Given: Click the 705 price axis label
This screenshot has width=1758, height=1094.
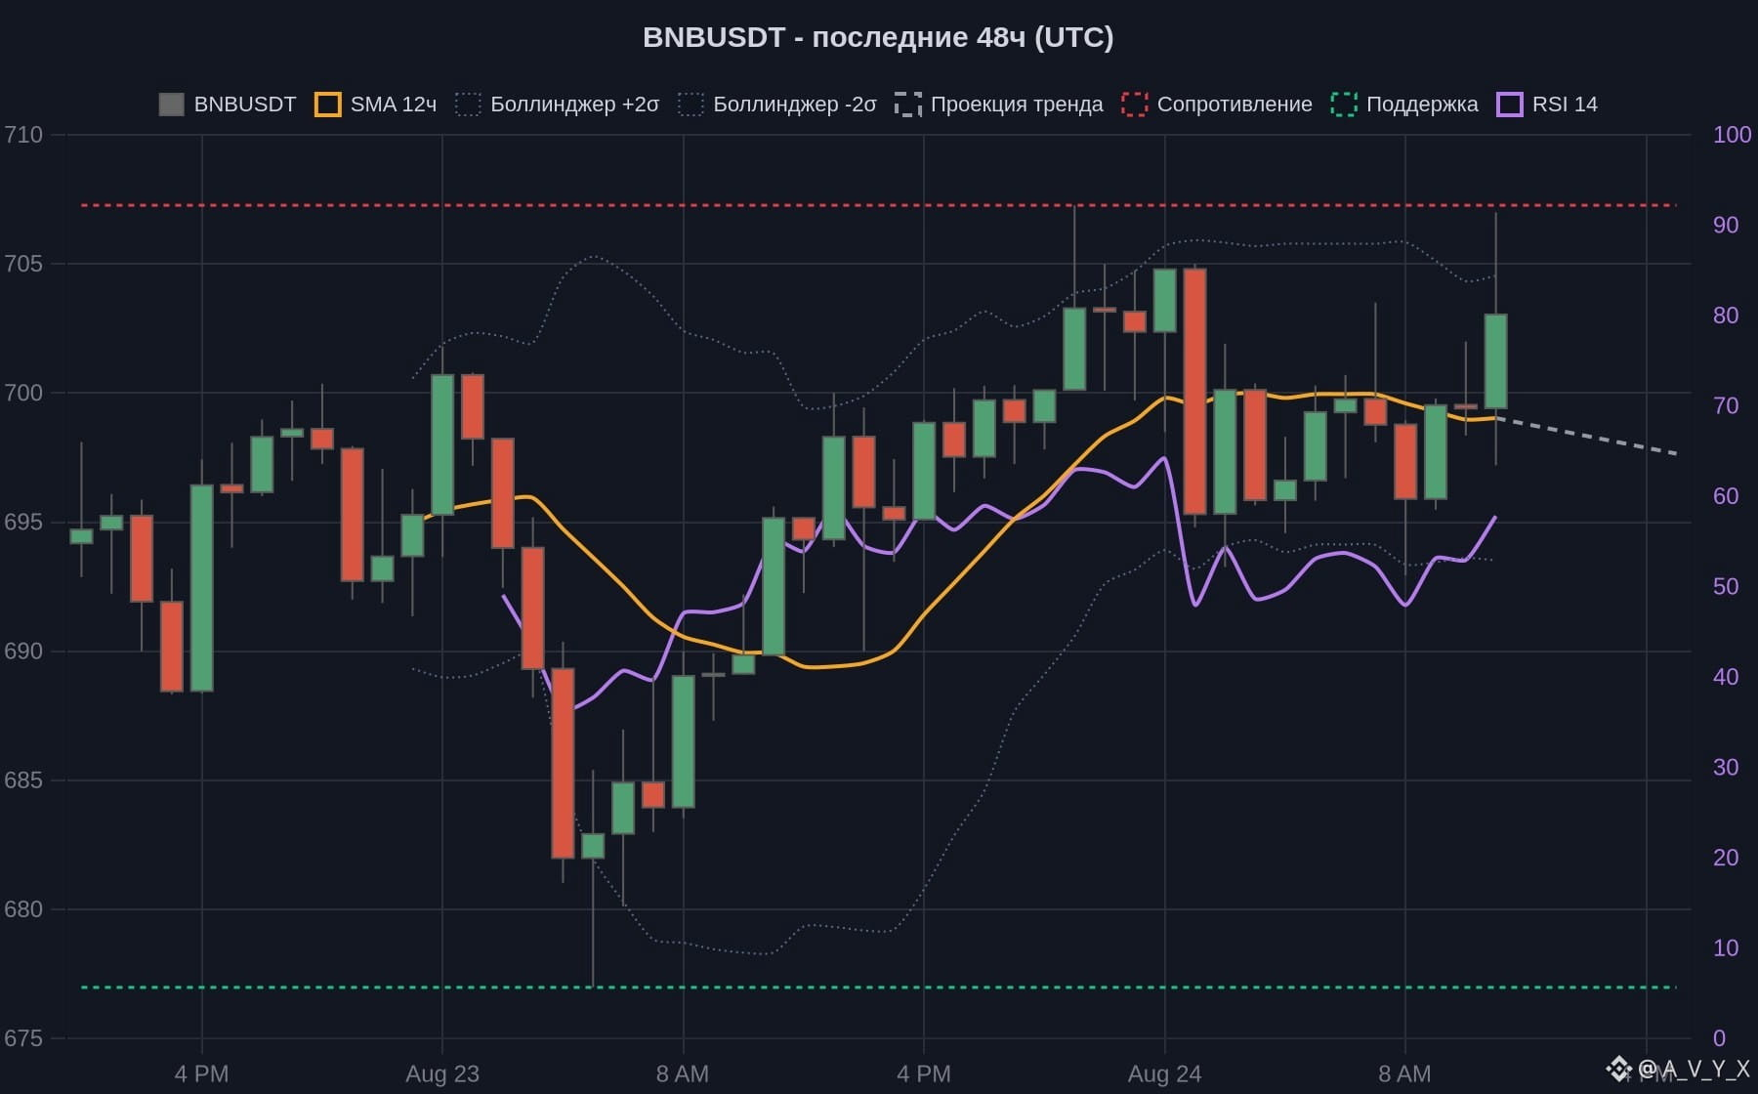Looking at the screenshot, I should pyautogui.click(x=23, y=264).
